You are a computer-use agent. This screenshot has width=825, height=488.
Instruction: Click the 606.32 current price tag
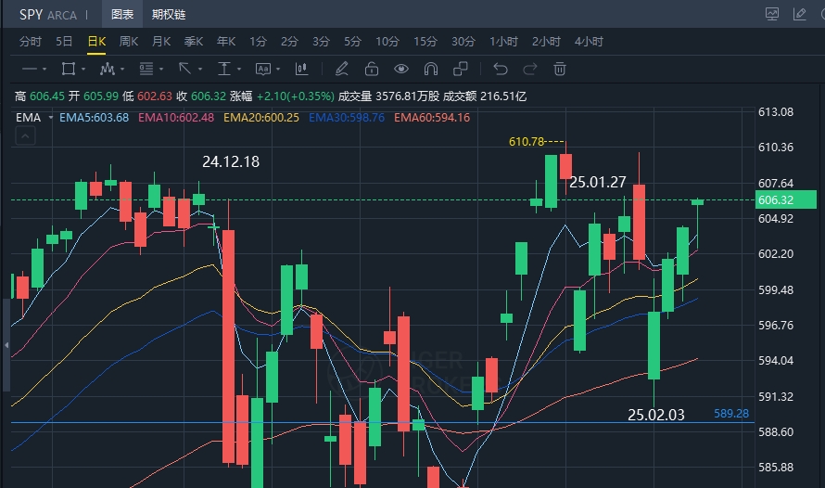[786, 200]
